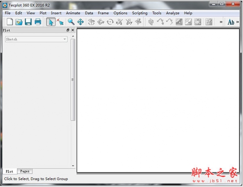Viewport: 243px width, 187px height.
Task: Select the Z-axis rotate tool
Action: [138, 22]
